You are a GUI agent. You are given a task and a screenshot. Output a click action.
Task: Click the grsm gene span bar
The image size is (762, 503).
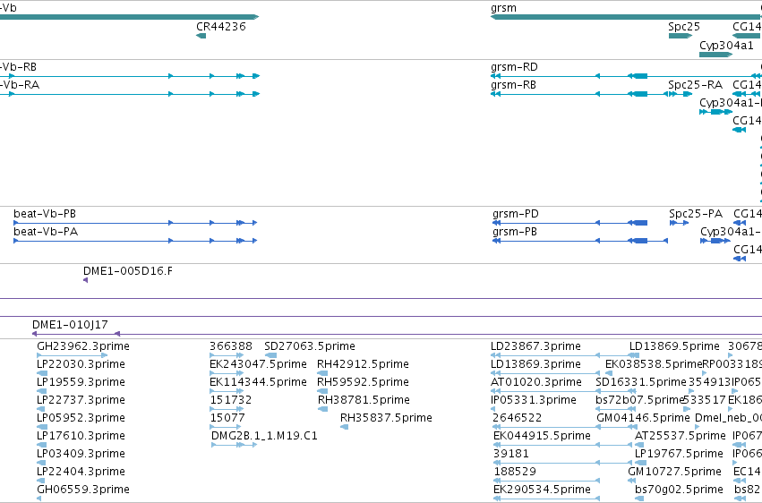(x=626, y=17)
